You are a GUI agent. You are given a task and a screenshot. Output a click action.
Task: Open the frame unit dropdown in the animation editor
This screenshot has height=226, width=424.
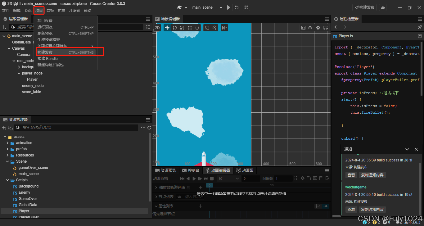click(229, 179)
